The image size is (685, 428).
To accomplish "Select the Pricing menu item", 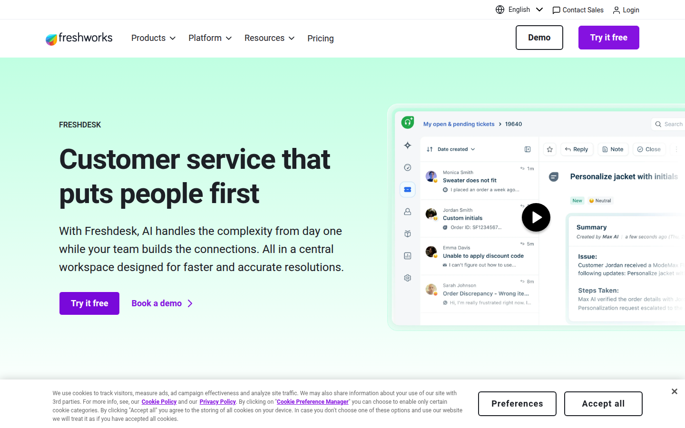I will click(320, 38).
